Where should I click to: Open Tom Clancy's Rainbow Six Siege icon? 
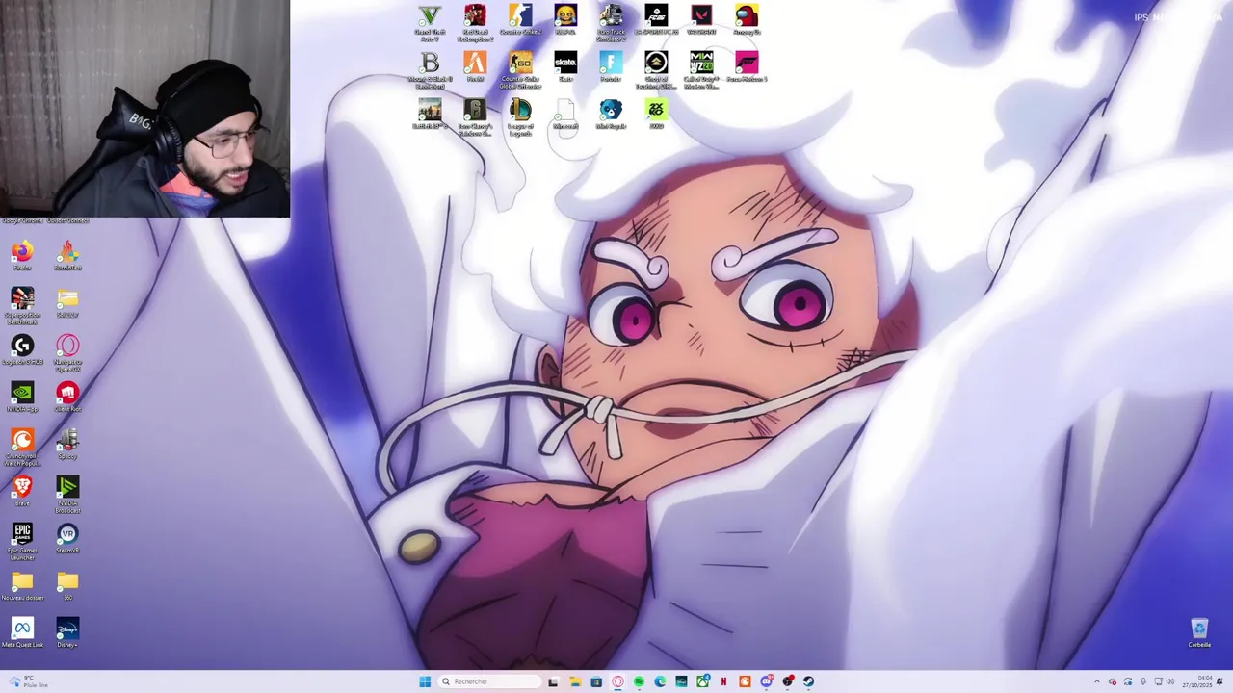(x=475, y=117)
